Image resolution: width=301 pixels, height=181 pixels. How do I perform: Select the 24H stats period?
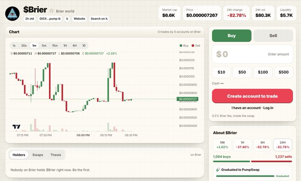tap(282, 145)
